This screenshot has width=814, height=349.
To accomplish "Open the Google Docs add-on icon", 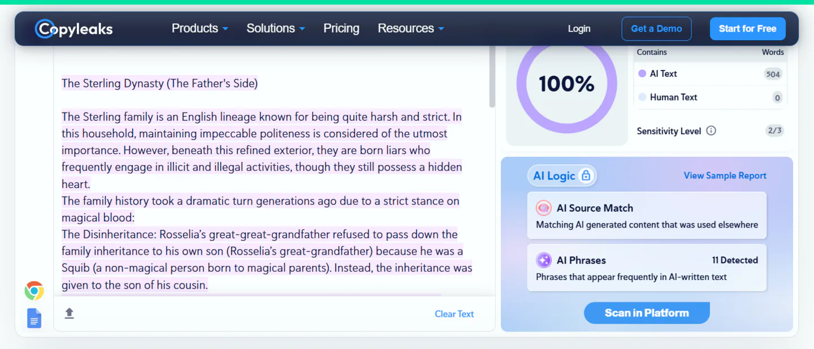I will point(34,319).
